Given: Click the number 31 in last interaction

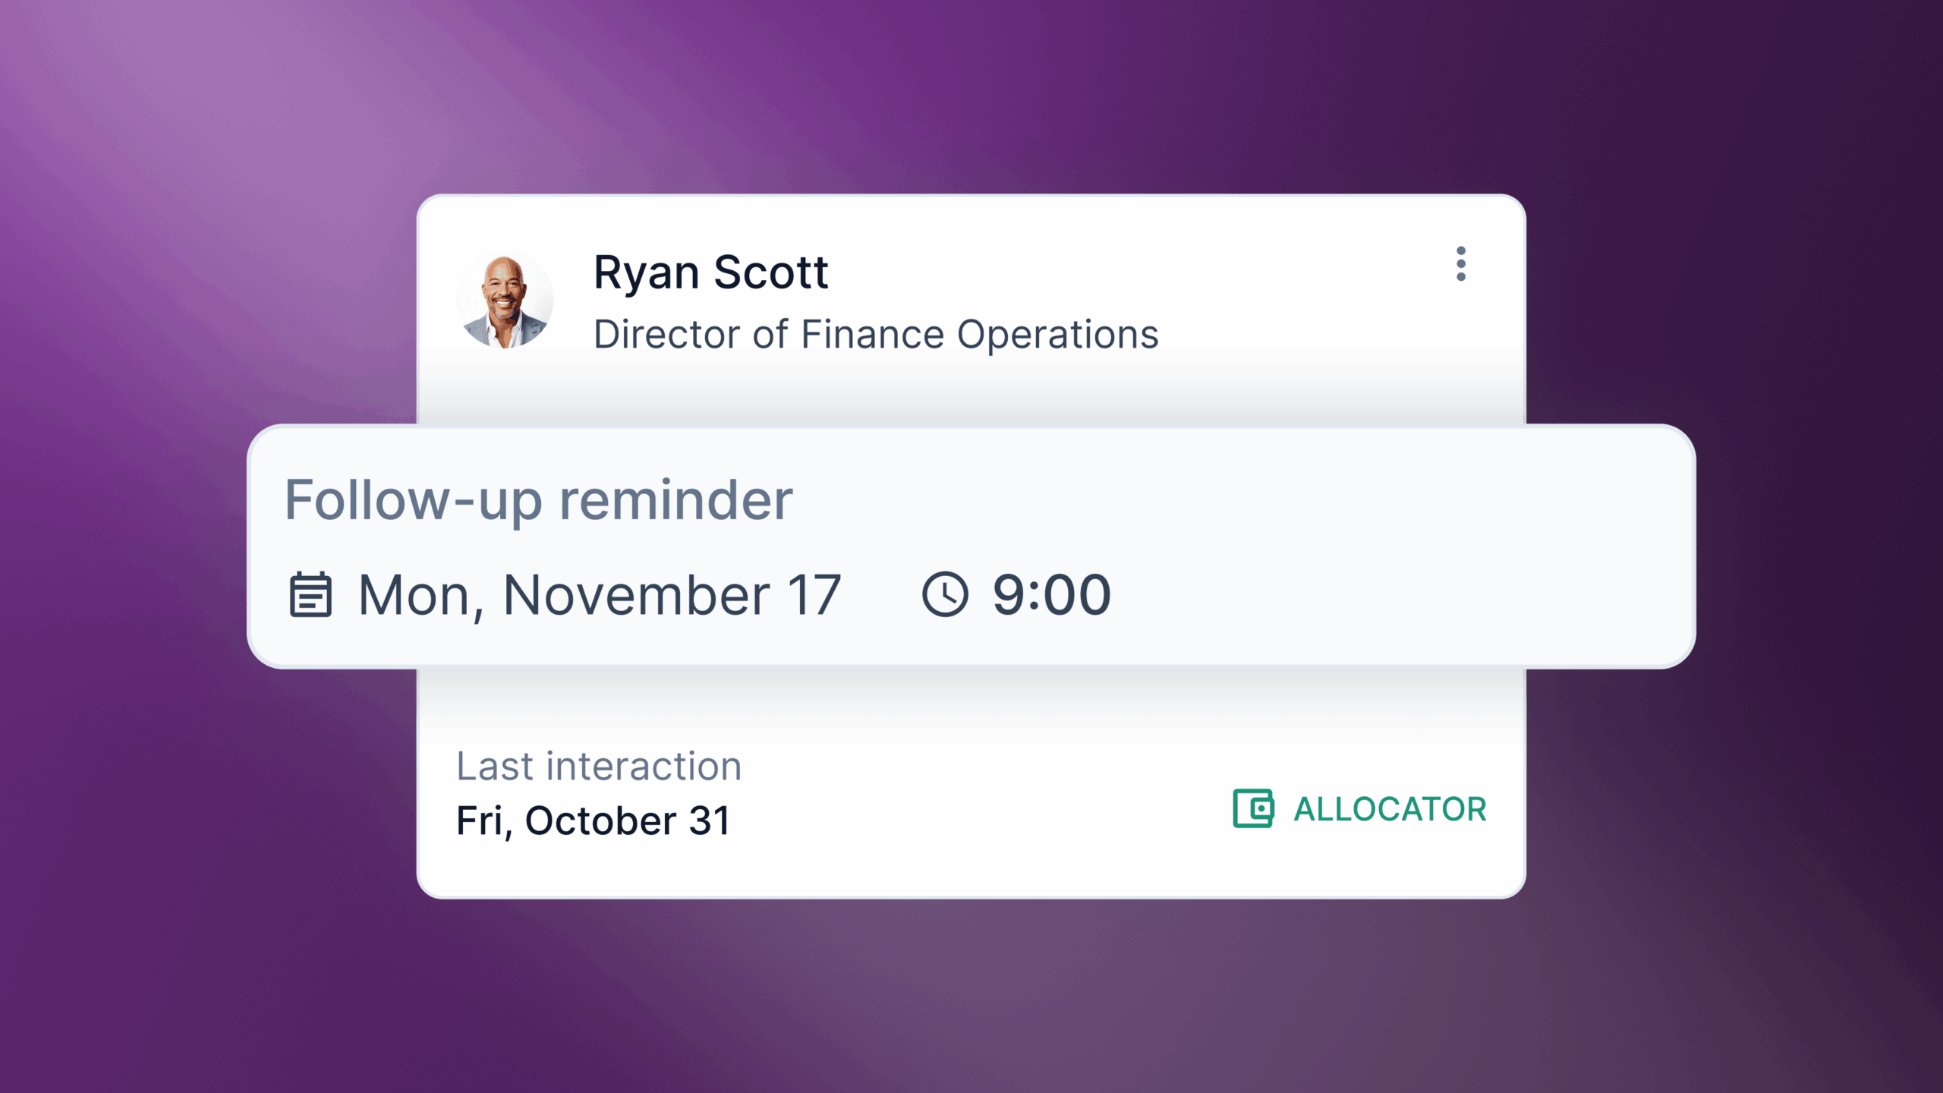Looking at the screenshot, I should (710, 821).
